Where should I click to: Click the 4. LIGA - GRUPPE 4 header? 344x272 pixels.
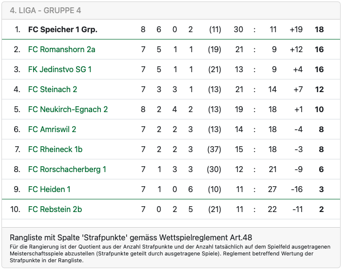coord(43,10)
